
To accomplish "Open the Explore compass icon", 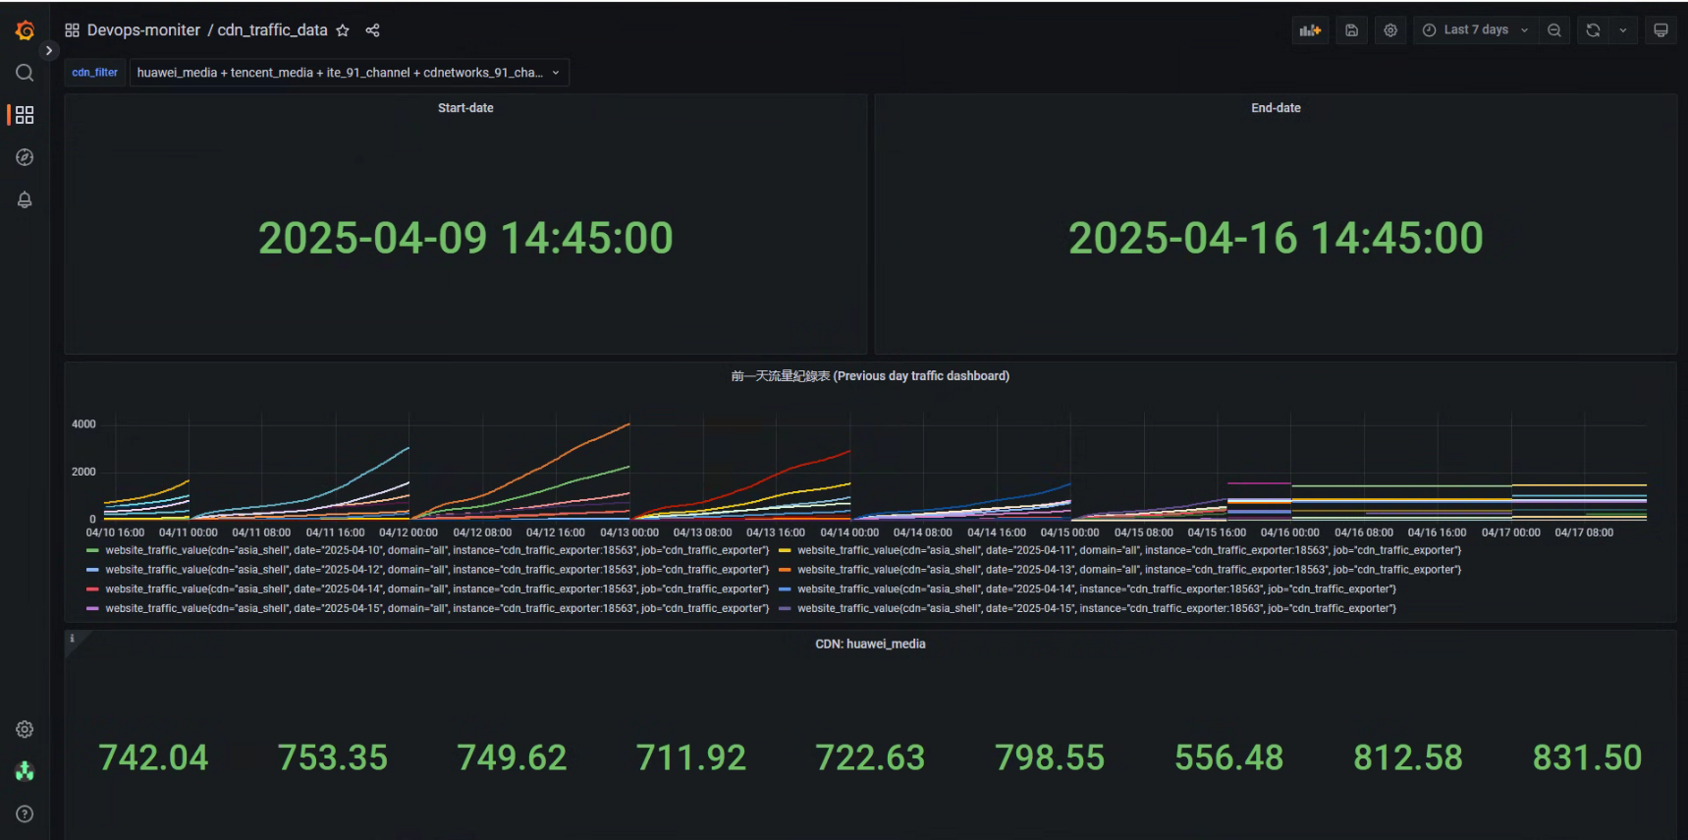I will tap(25, 157).
